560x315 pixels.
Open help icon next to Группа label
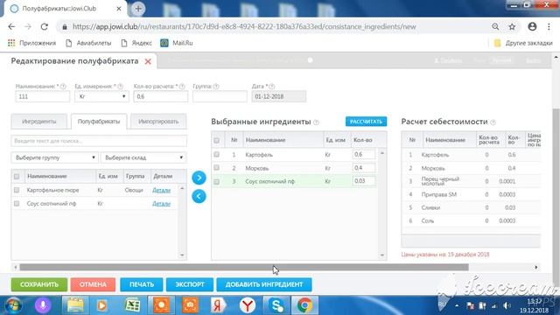(x=216, y=87)
